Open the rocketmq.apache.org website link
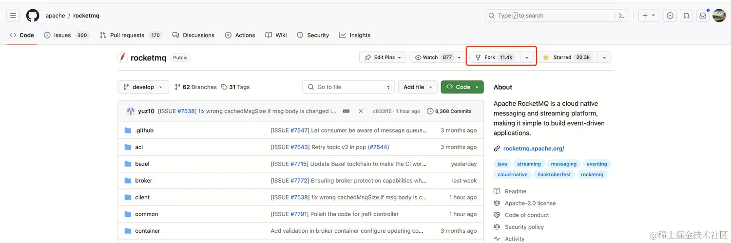The height and width of the screenshot is (243, 731). (x=534, y=149)
